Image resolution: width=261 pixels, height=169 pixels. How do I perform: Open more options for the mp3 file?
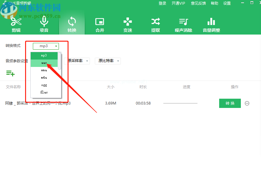click(247, 103)
